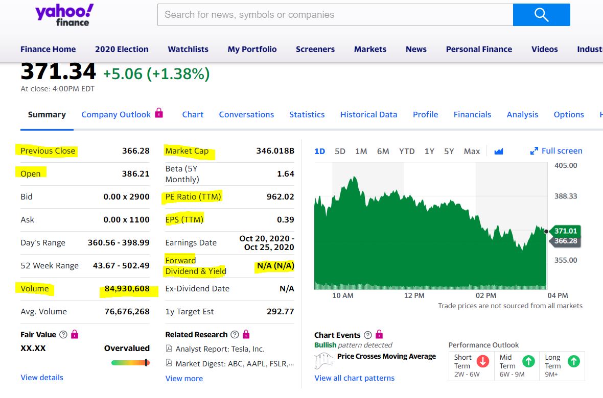
Task: Click the help icon next to Fair Value
Action: click(63, 335)
